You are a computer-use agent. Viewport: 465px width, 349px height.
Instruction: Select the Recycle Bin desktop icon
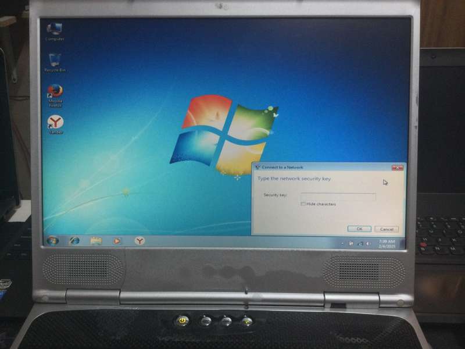tap(55, 63)
